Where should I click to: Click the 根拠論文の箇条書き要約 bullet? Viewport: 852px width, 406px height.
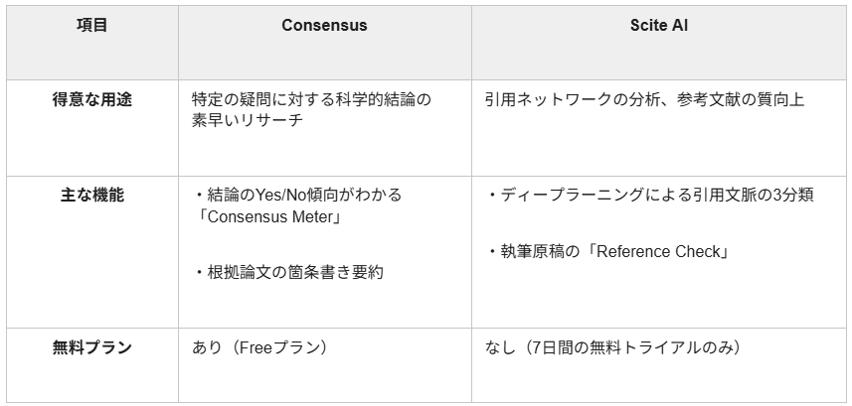coord(288,272)
